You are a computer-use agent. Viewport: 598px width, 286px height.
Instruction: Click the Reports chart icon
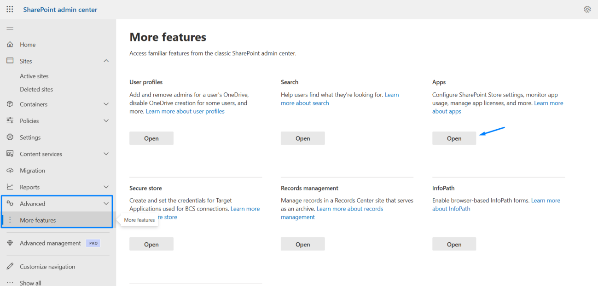(x=10, y=187)
